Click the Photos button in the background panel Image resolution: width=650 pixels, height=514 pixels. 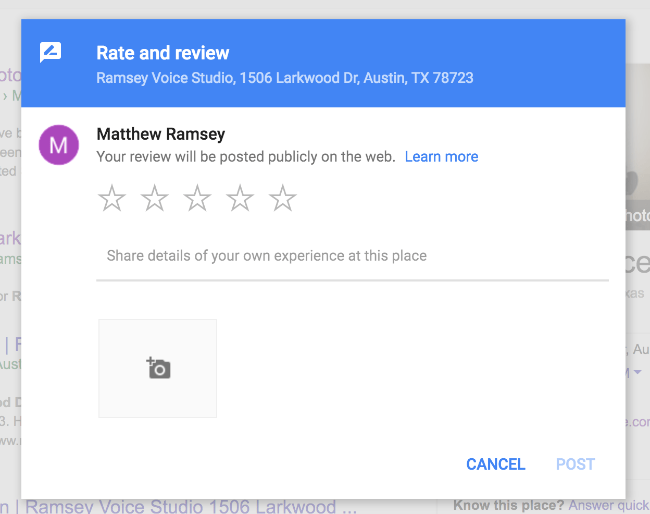(640, 216)
